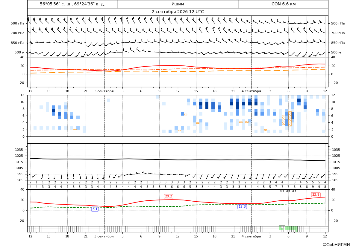Select the thick black pressure curve

point(178,159)
